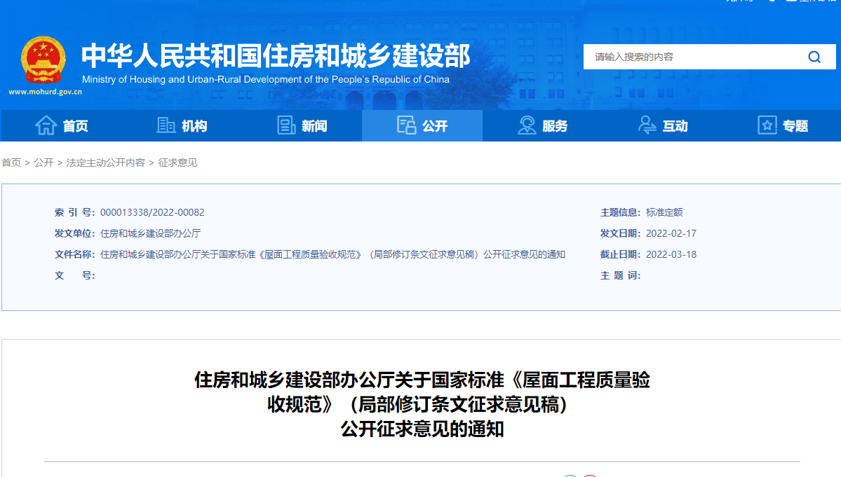Click the chat icon beside 互动
The image size is (841, 477).
point(647,125)
